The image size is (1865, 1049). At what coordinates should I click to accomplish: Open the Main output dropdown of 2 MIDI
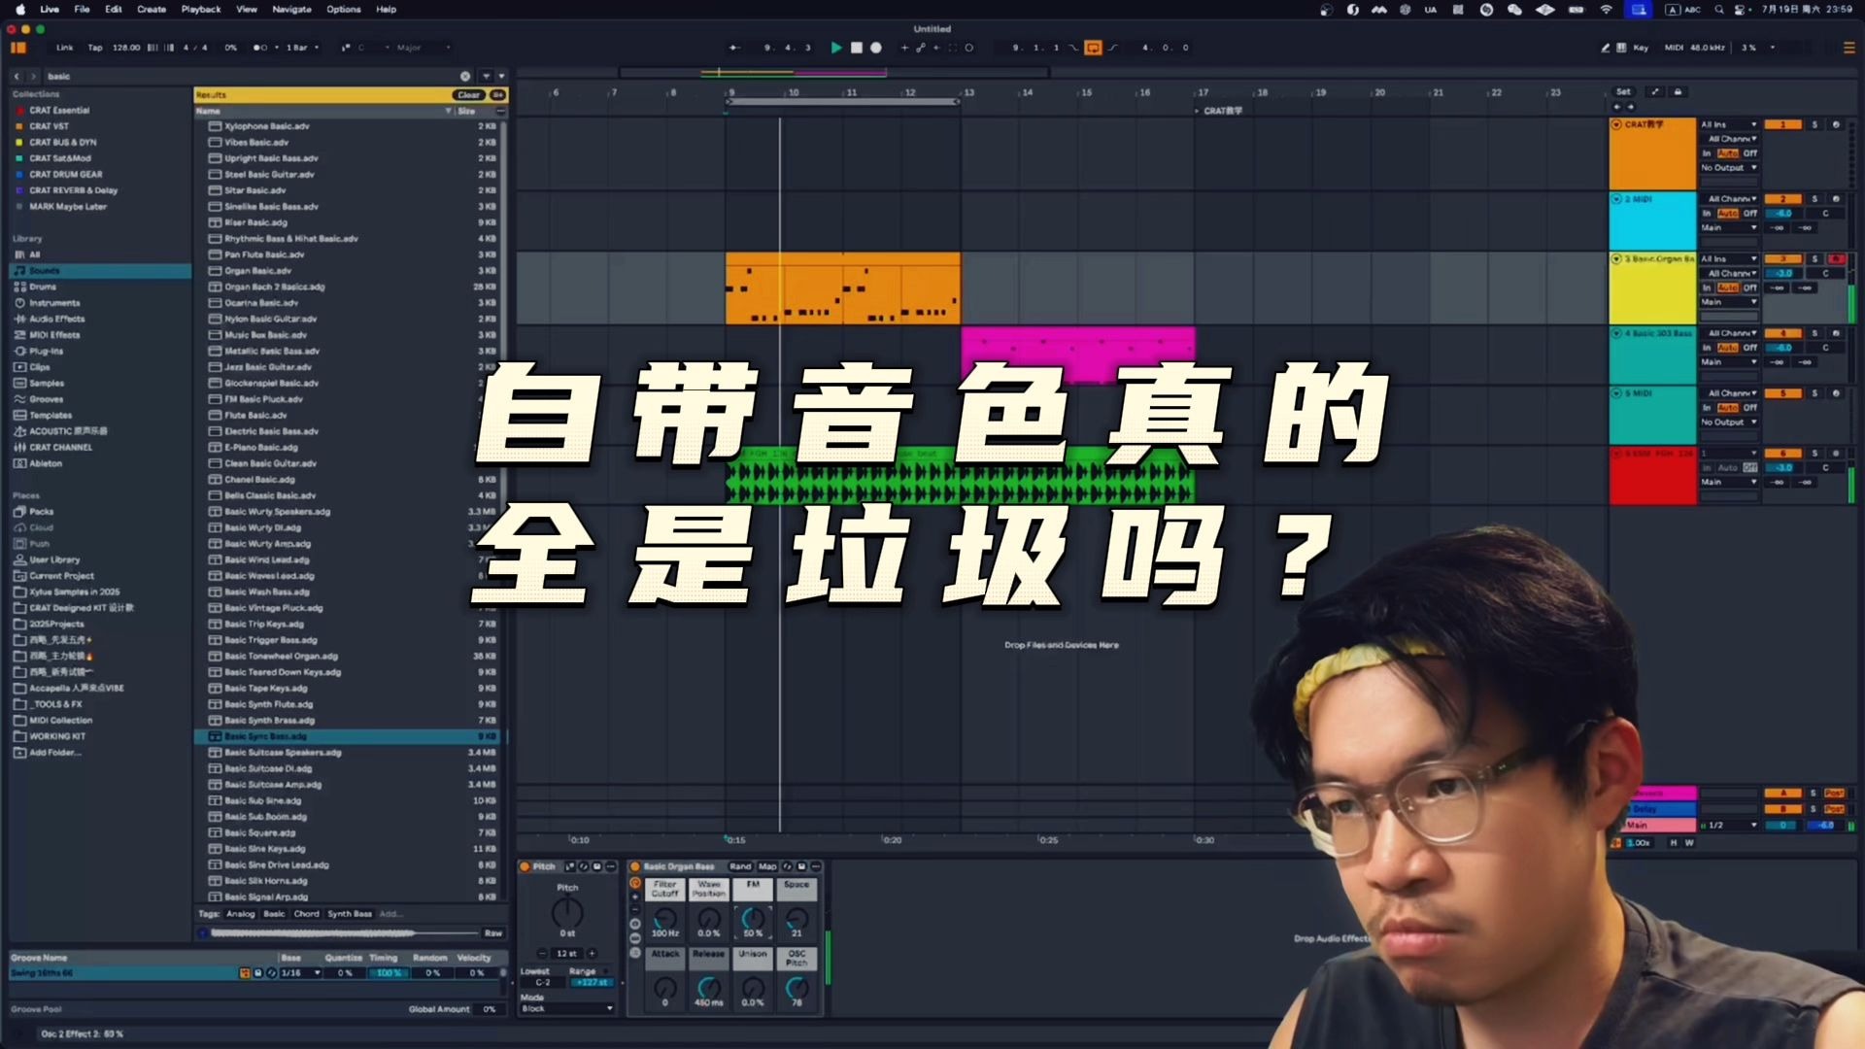(1729, 228)
